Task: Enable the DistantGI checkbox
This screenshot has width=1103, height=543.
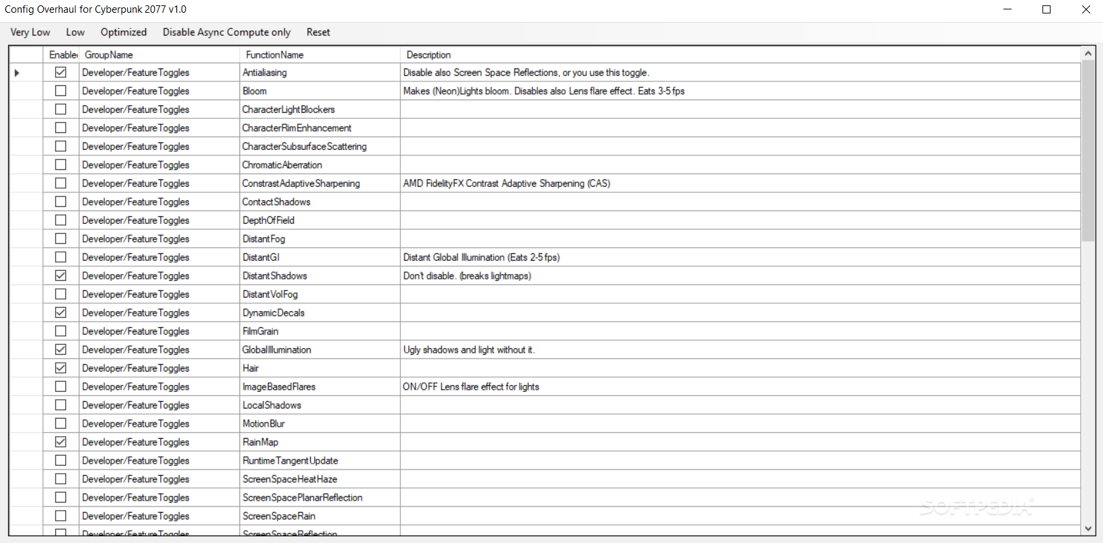Action: coord(61,257)
